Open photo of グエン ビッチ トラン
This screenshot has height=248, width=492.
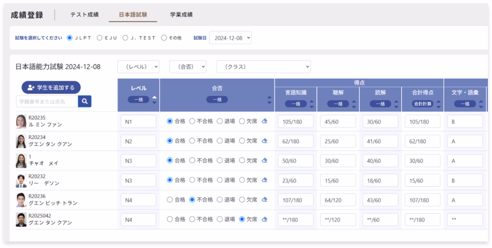tap(21, 200)
